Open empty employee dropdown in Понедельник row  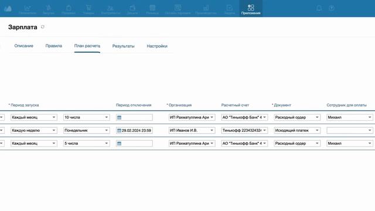pos(349,130)
